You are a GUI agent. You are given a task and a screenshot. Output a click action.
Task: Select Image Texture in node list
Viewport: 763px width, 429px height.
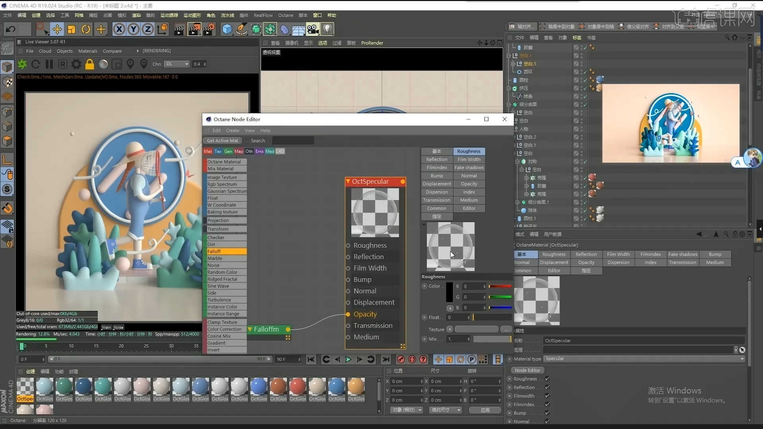click(x=226, y=177)
